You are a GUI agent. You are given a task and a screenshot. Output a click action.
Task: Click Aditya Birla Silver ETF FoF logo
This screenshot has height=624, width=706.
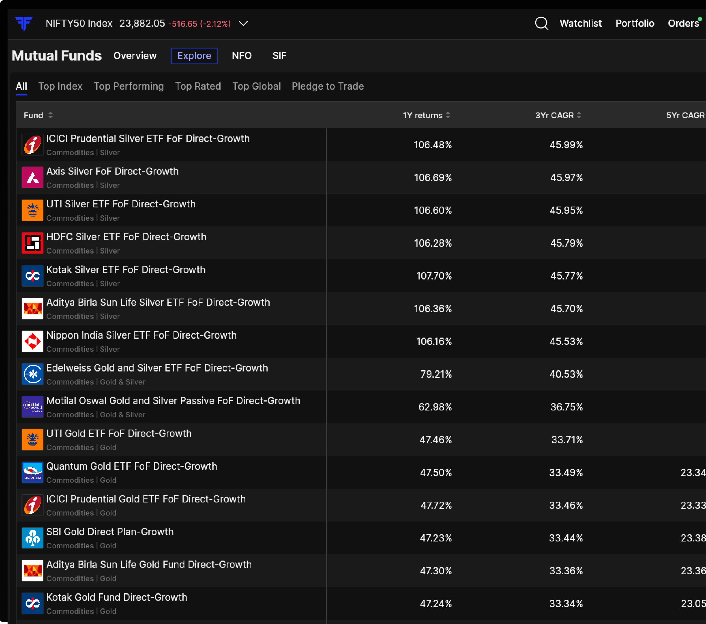32,309
